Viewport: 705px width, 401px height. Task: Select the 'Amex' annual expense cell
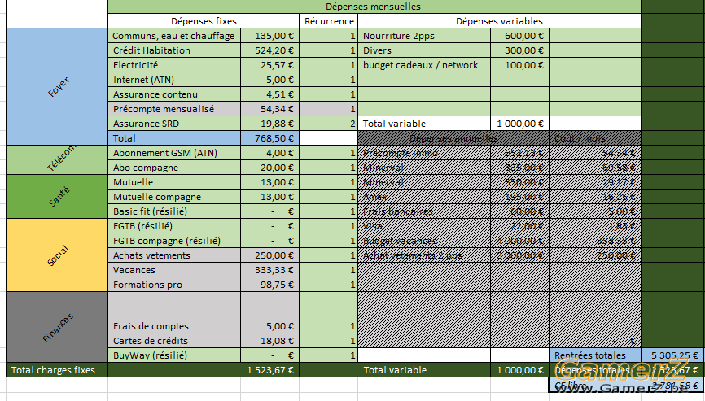424,197
